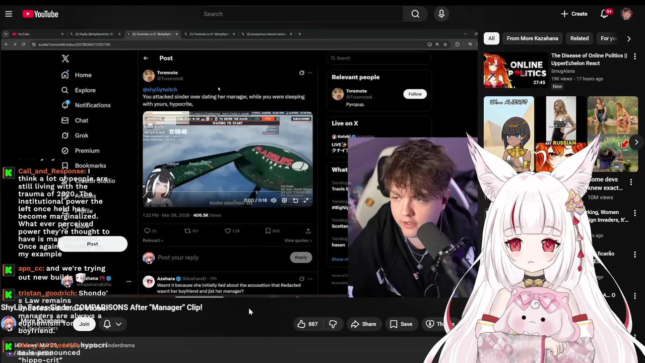
Task: Select the Related chip
Action: pos(579,38)
